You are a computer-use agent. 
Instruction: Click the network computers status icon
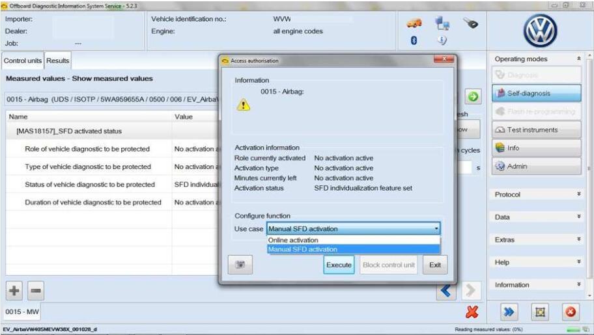click(442, 23)
